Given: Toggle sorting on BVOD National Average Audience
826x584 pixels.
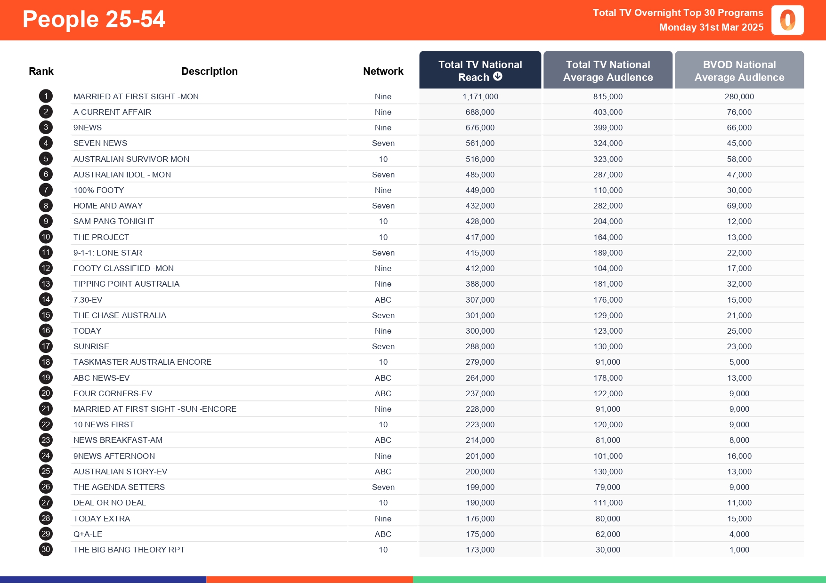Looking at the screenshot, I should point(739,70).
